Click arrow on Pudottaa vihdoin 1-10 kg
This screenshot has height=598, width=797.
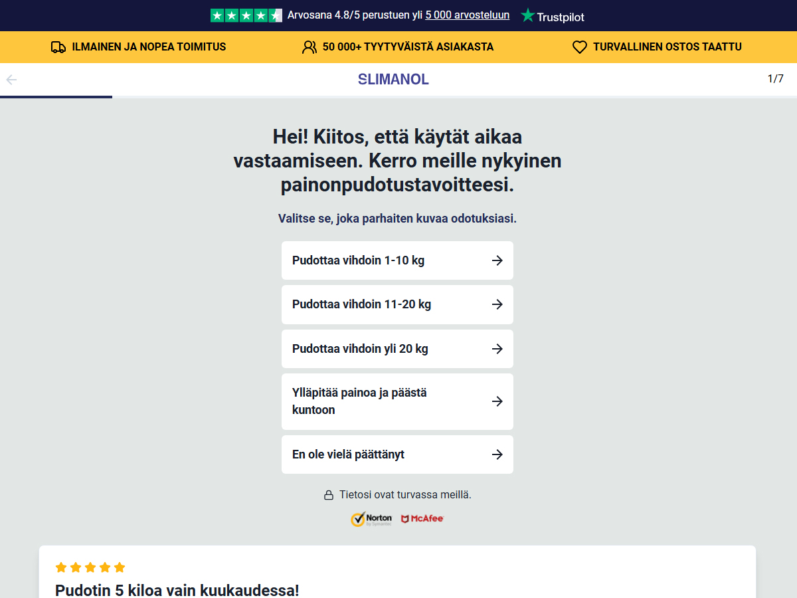[497, 260]
